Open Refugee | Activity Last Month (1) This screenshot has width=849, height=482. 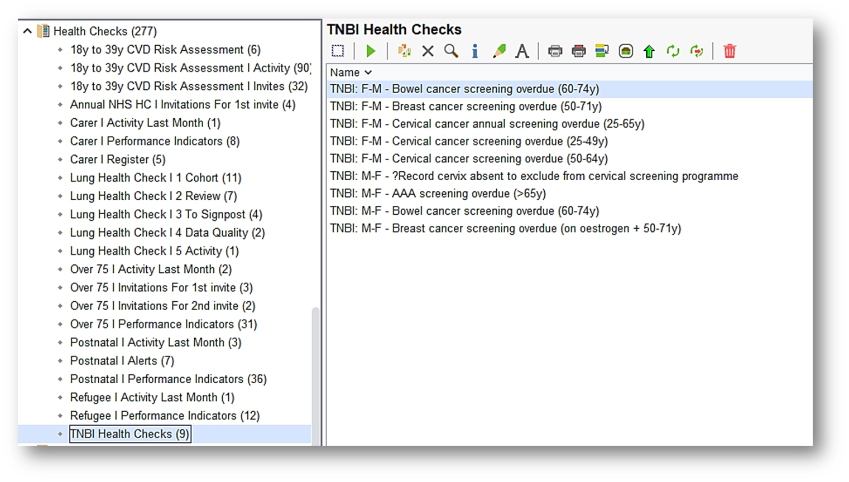coord(152,398)
